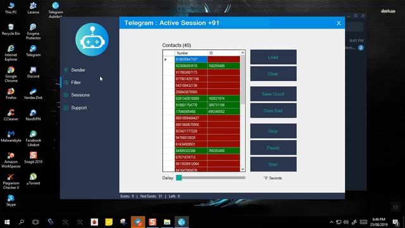Click the Delay slider handle
The image size is (405, 228).
click(178, 177)
